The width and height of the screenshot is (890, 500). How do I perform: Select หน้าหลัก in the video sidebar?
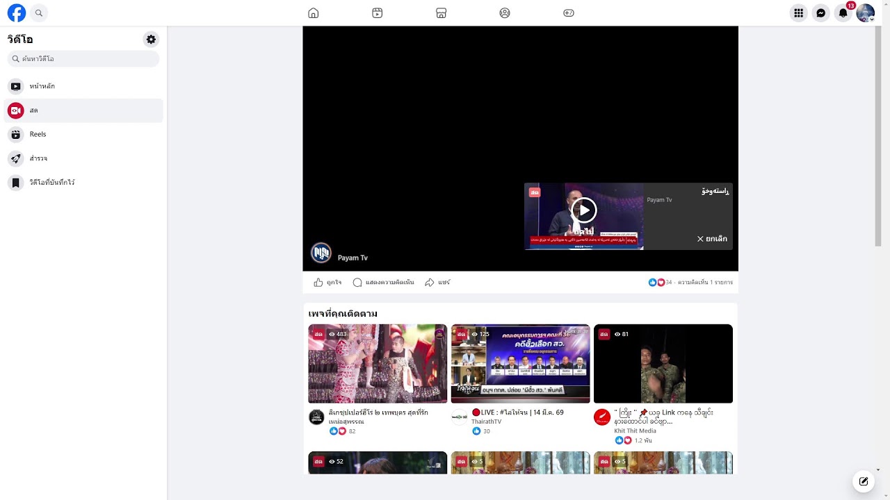(83, 86)
